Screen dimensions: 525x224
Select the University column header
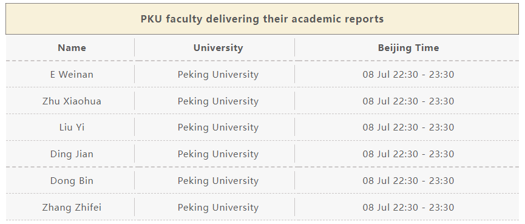[218, 48]
